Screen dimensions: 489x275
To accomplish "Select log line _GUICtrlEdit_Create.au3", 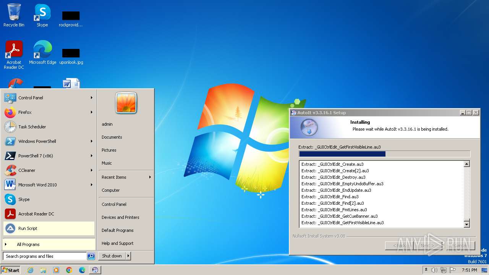I will coord(332,164).
